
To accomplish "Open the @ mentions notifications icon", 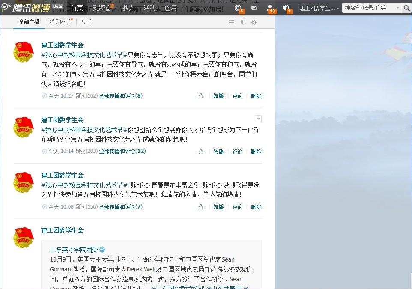I will click(238, 8).
